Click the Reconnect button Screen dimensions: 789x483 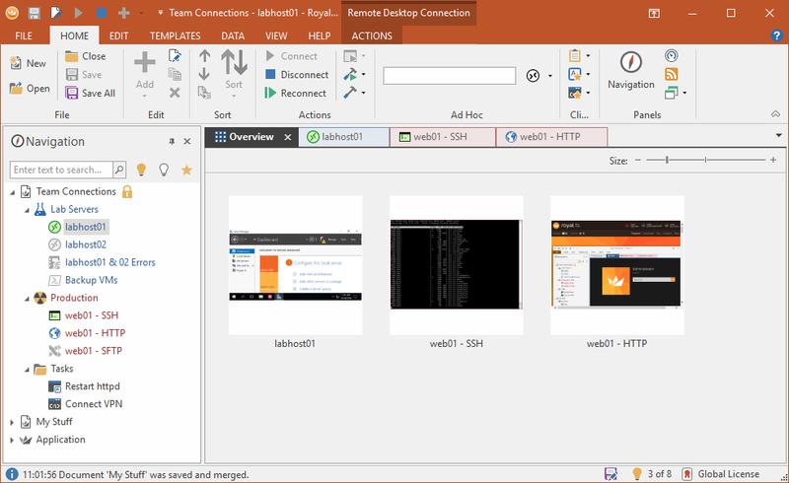[x=296, y=93]
